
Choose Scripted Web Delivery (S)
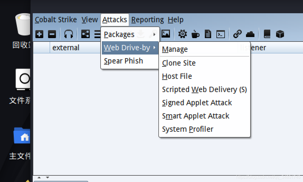204,90
